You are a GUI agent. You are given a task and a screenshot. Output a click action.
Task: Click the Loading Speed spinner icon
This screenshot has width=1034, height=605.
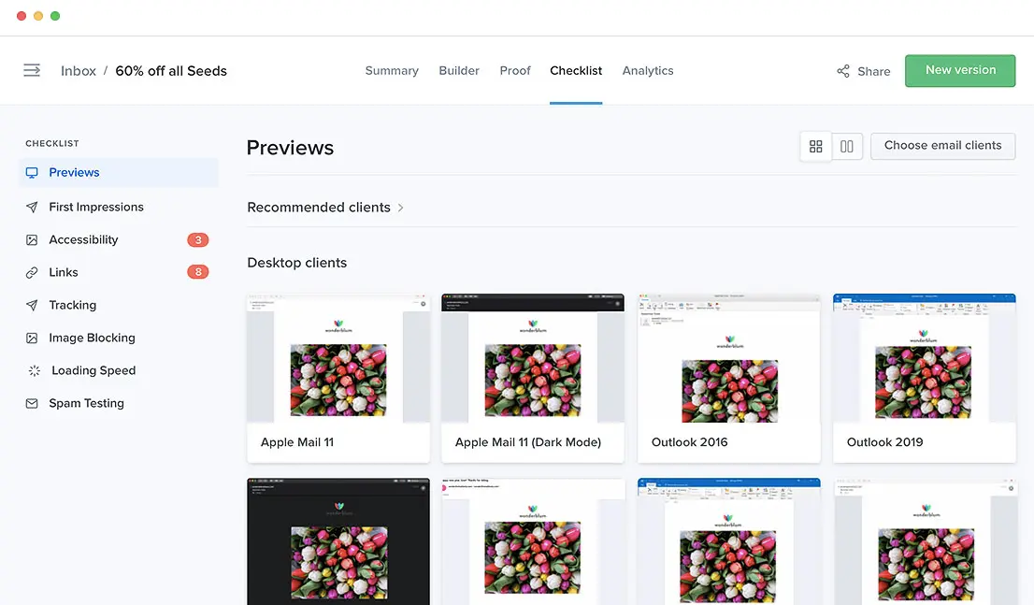point(34,371)
